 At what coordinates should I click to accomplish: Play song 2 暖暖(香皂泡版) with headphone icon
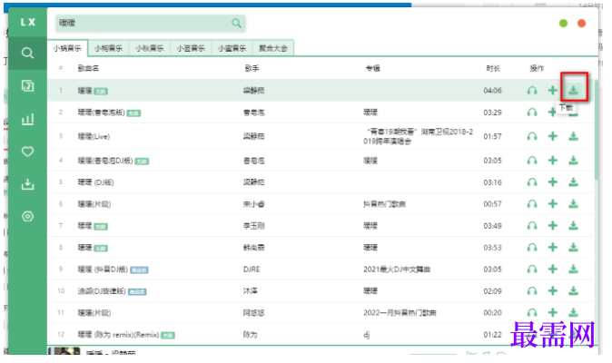click(x=532, y=113)
